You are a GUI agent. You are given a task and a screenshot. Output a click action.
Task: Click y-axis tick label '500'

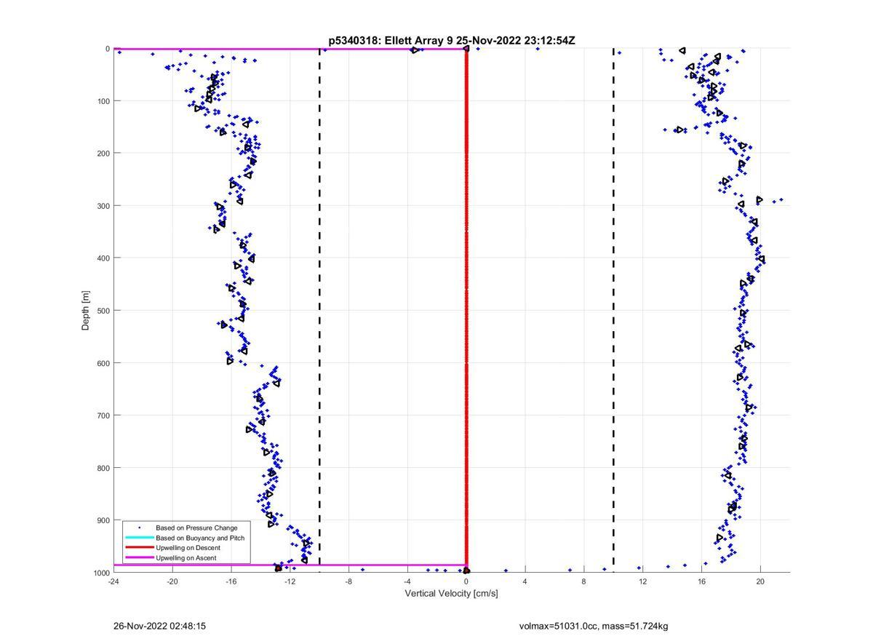point(103,310)
